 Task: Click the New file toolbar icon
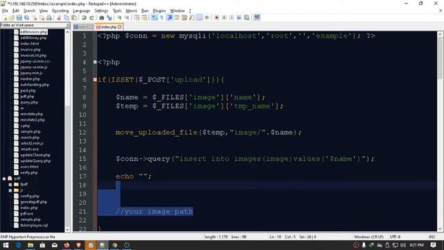(x=5, y=17)
